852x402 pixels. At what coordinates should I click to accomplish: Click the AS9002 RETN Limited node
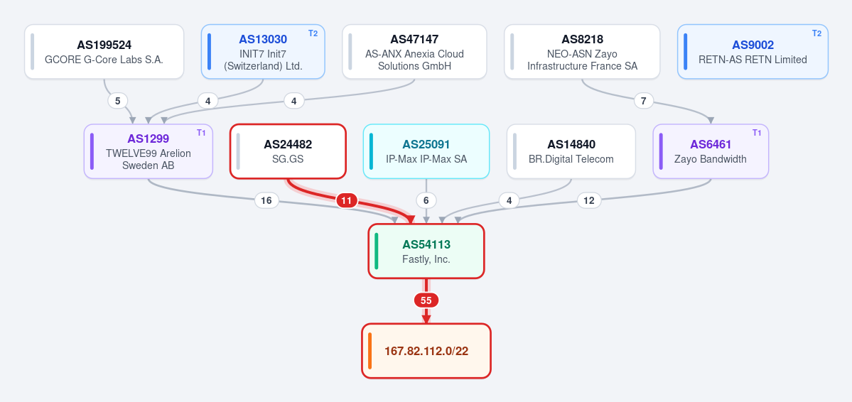[753, 52]
